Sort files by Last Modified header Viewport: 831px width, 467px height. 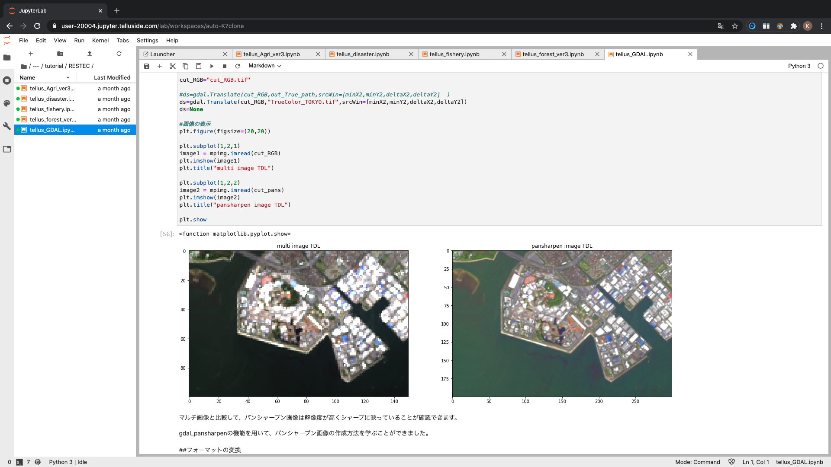[106, 77]
